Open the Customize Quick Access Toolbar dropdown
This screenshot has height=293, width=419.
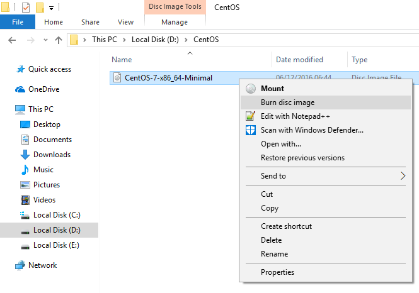tap(51, 8)
